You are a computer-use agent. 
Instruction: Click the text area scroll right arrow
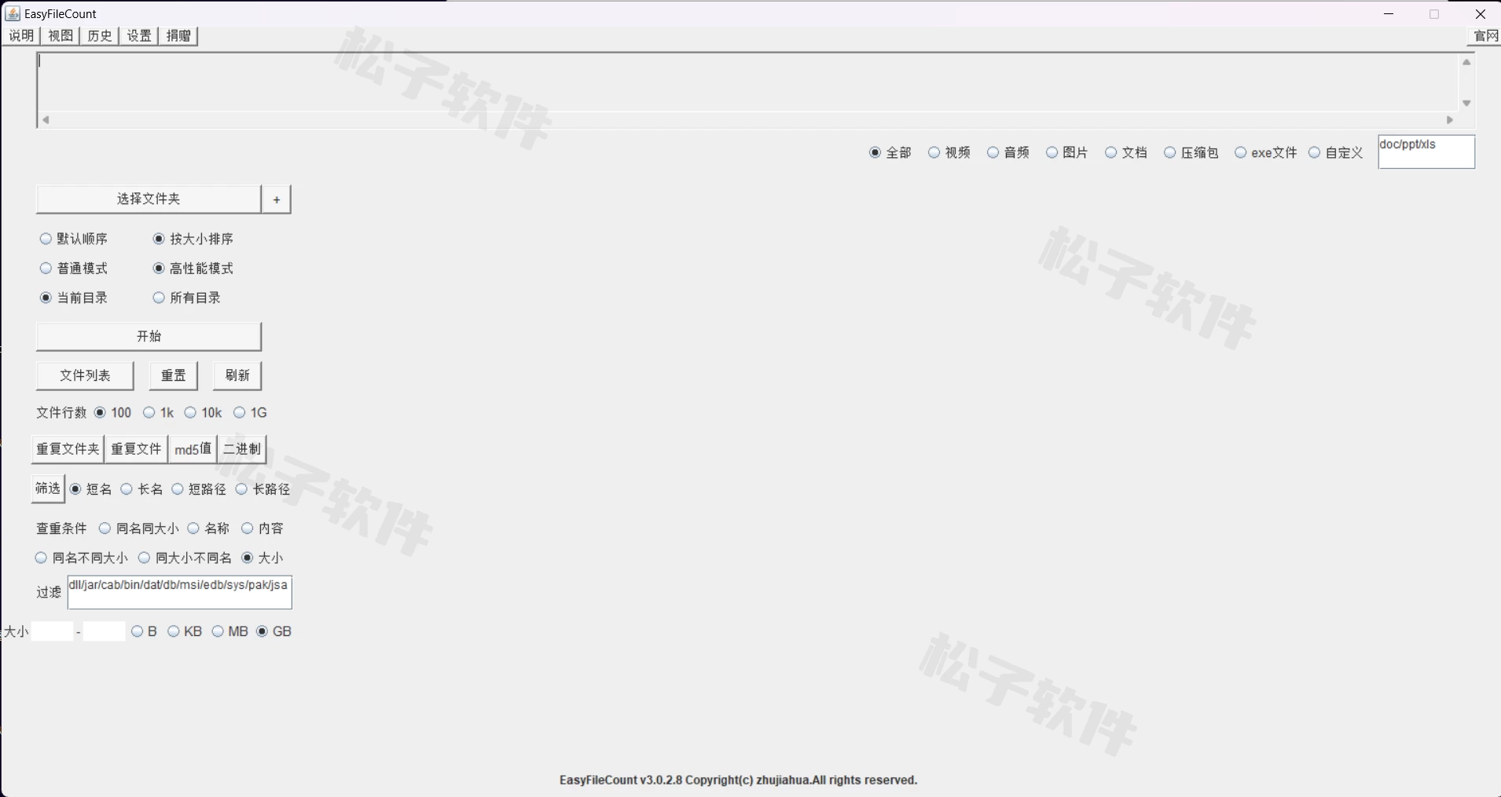point(1450,120)
